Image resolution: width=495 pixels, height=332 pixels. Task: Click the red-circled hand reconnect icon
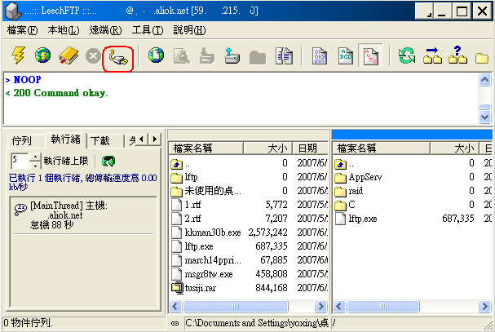(x=118, y=57)
